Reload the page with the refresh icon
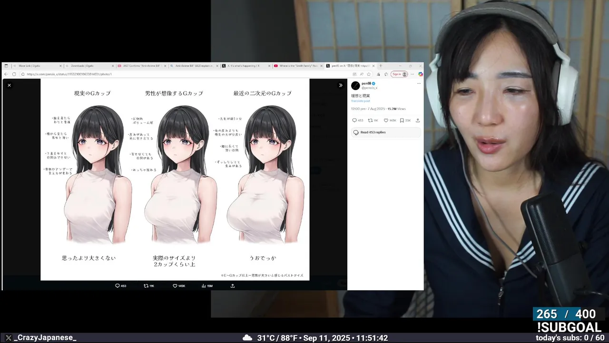The height and width of the screenshot is (343, 609). click(15, 74)
